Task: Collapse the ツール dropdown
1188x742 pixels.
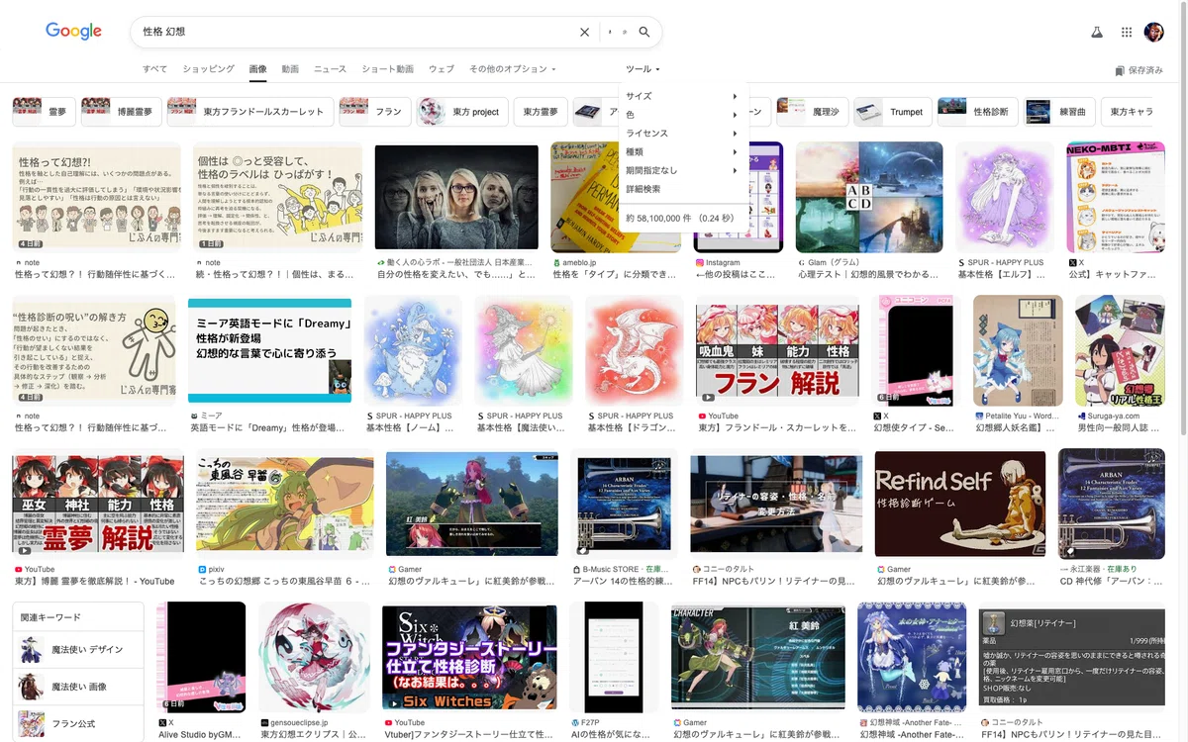Action: coord(643,69)
